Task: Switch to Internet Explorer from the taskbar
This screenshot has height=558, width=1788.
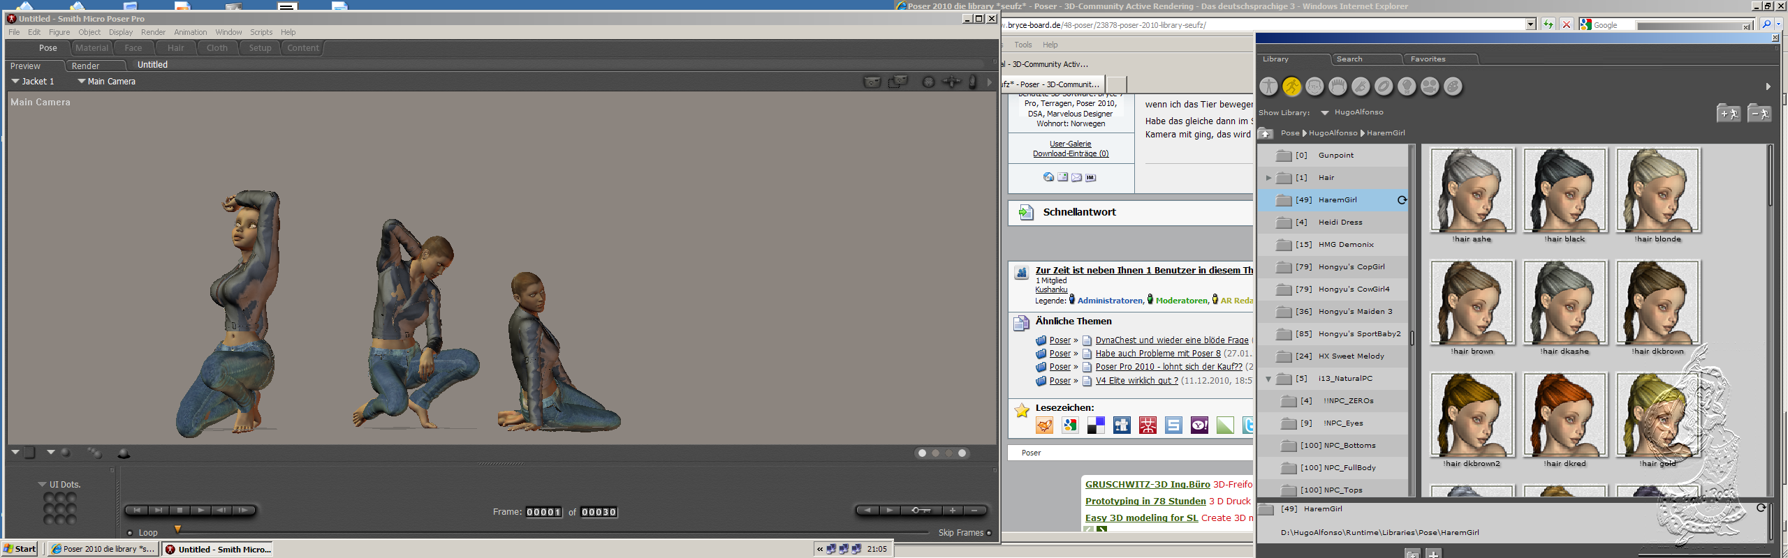Action: tap(103, 550)
